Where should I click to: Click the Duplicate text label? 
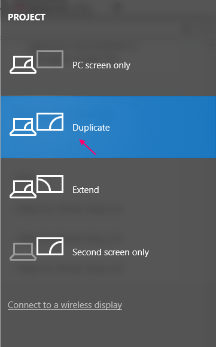91,128
